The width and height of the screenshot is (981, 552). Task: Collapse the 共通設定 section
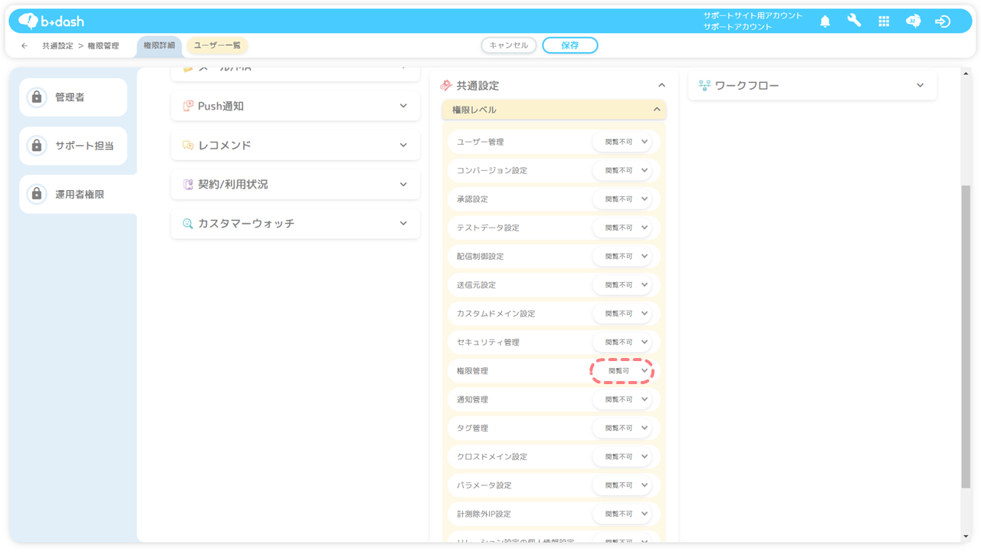coord(661,85)
